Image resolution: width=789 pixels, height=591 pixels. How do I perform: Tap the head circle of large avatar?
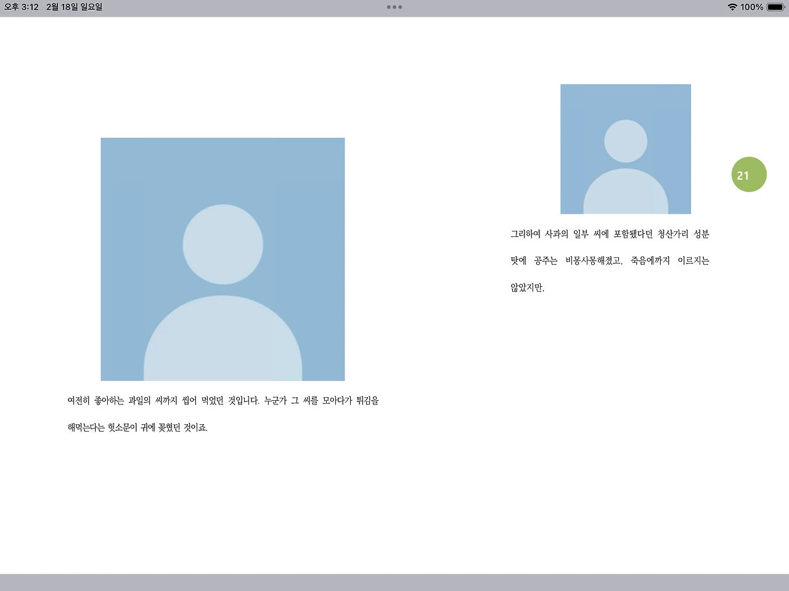click(x=223, y=244)
